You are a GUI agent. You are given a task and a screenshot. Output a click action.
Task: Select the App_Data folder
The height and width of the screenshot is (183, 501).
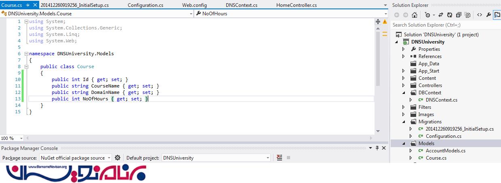[x=428, y=64]
